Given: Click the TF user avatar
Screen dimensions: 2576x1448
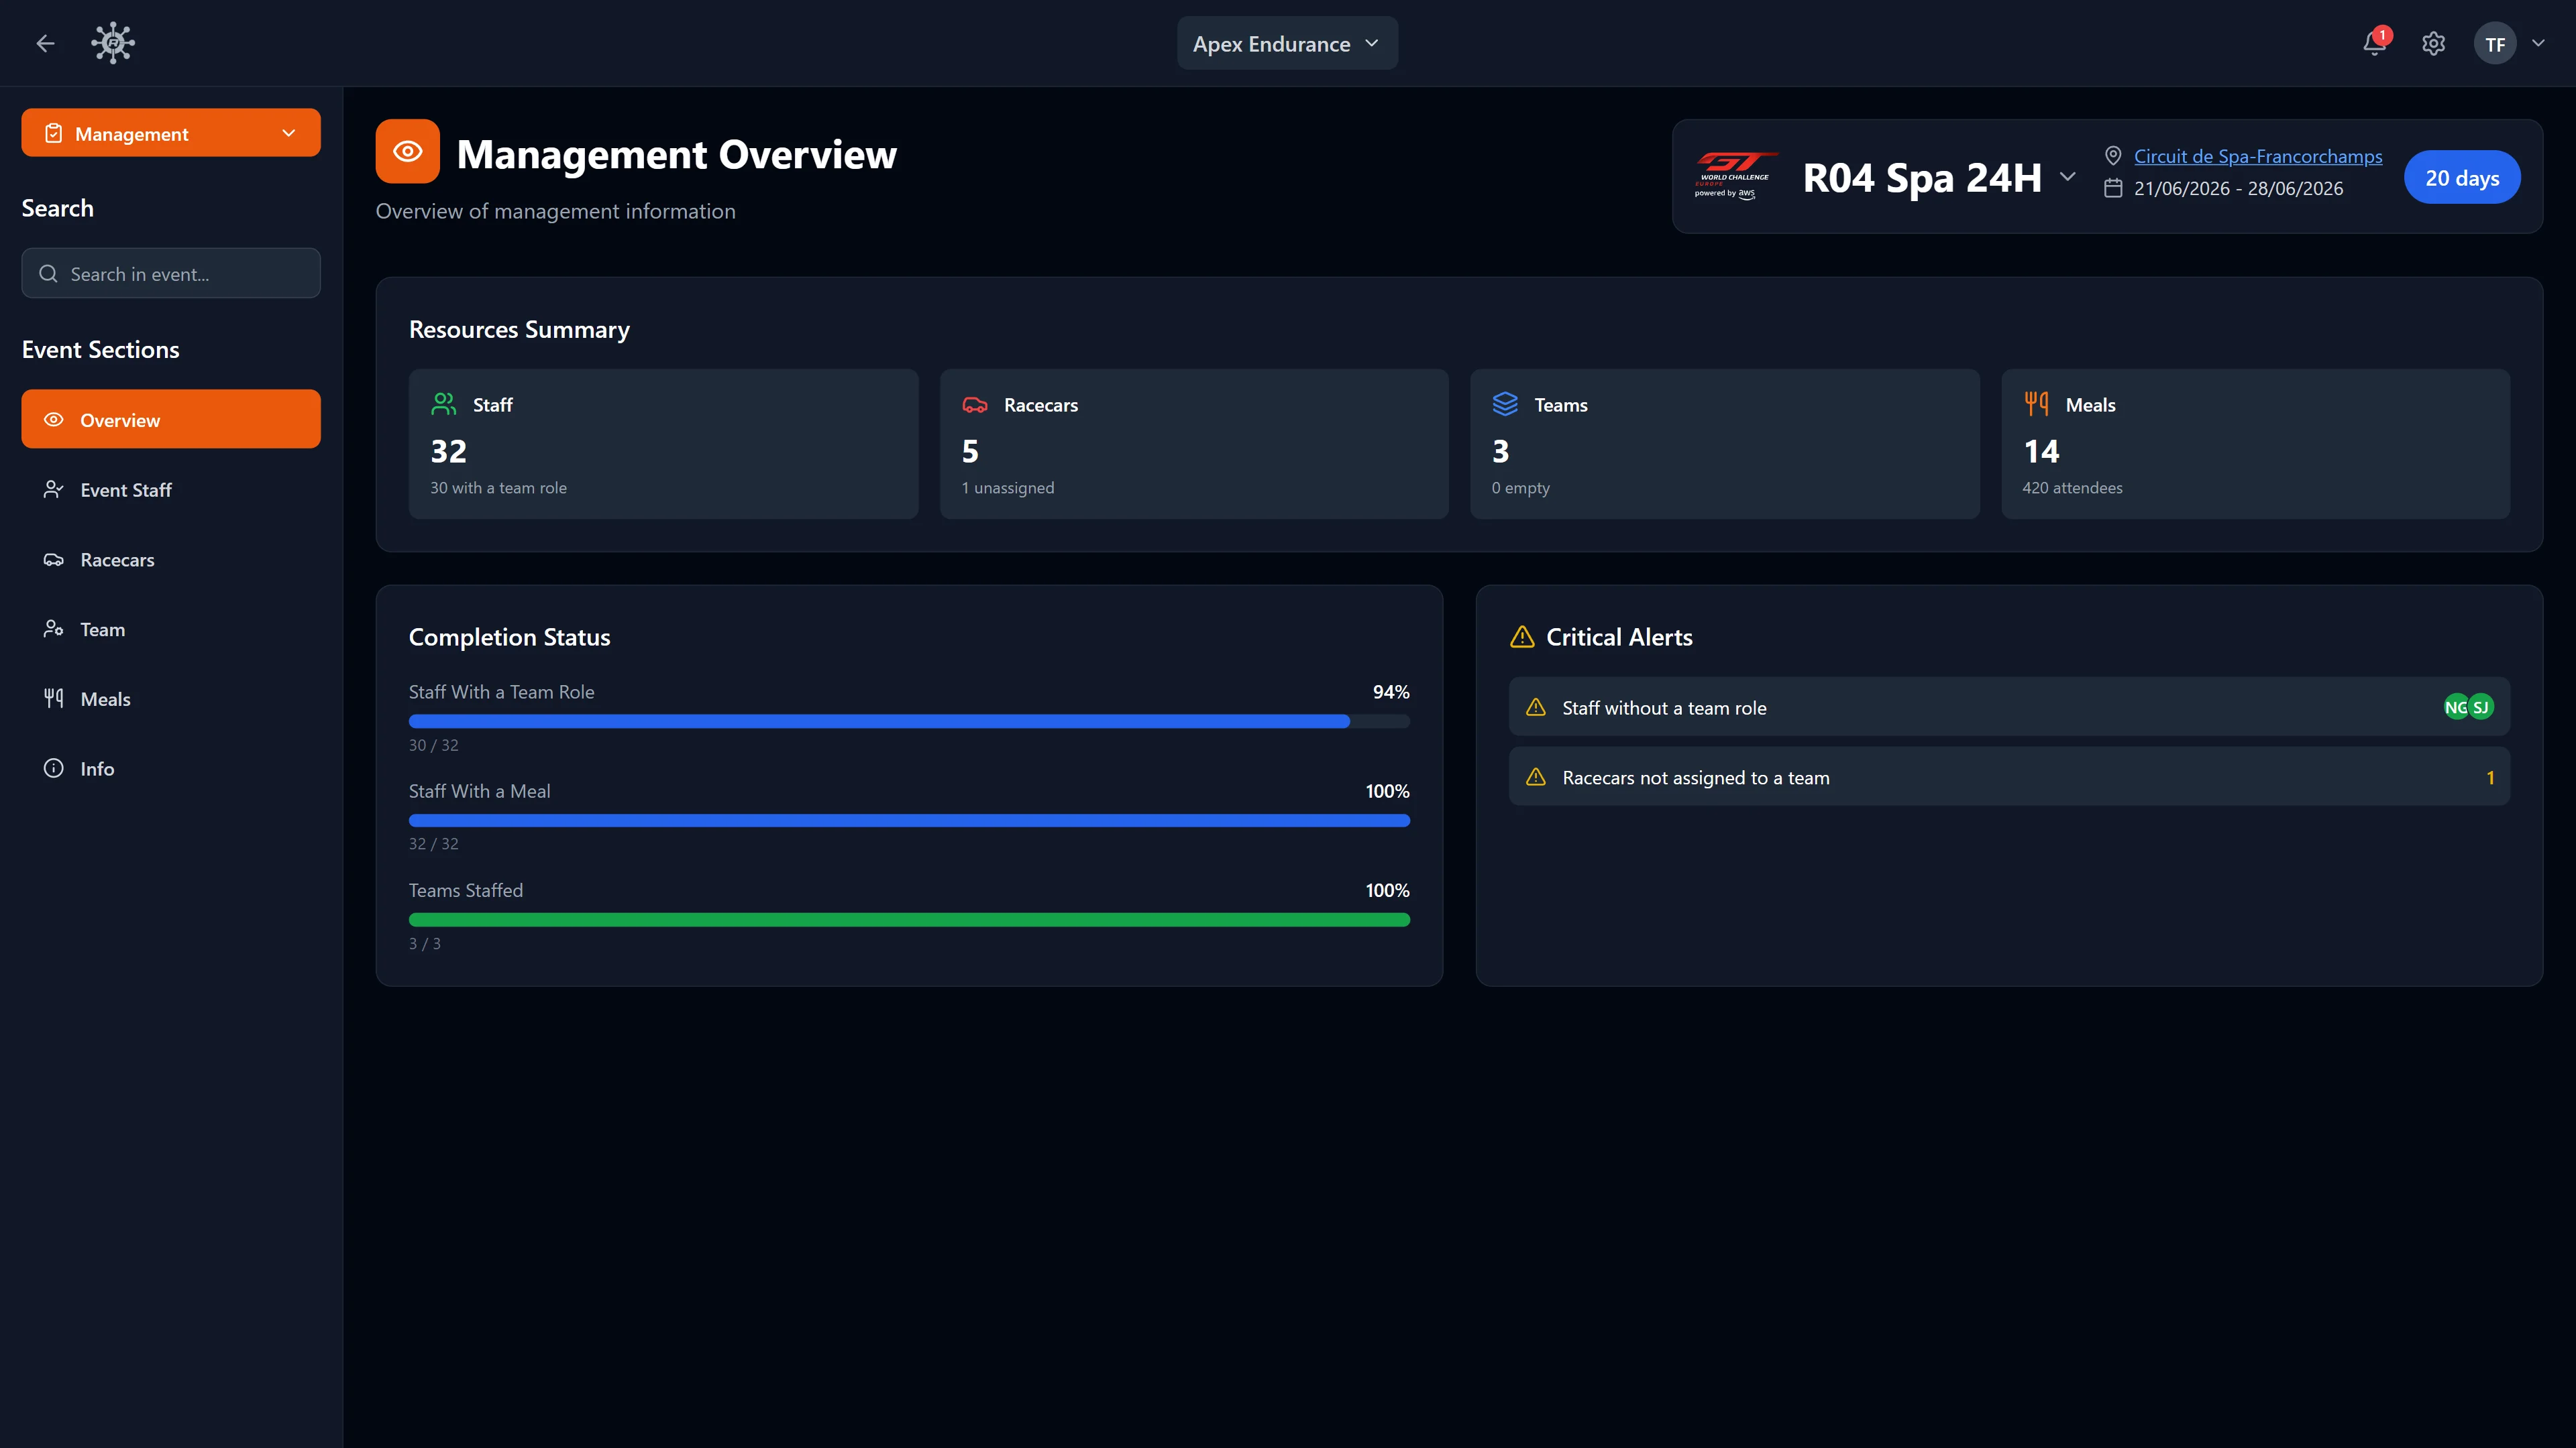Looking at the screenshot, I should 2495,44.
